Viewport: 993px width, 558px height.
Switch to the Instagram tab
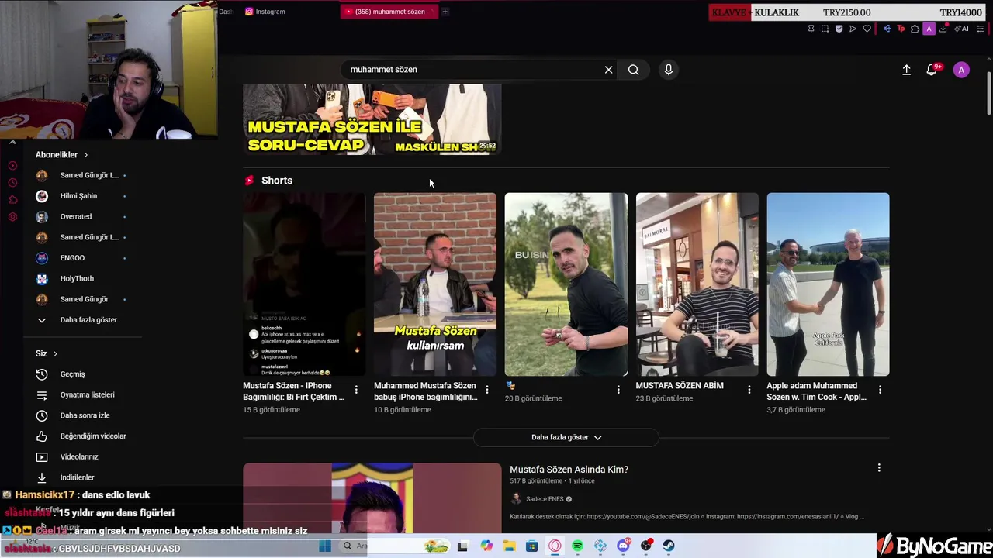point(265,12)
